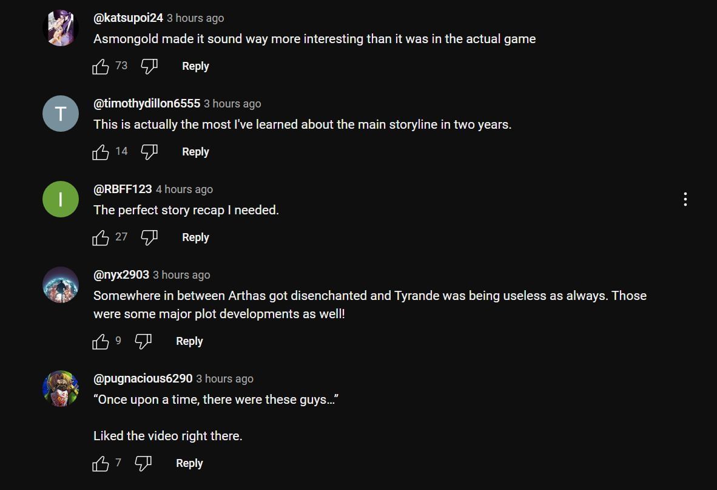Dislike @nyx2903's comment about Arthas
The image size is (717, 490).
143,342
